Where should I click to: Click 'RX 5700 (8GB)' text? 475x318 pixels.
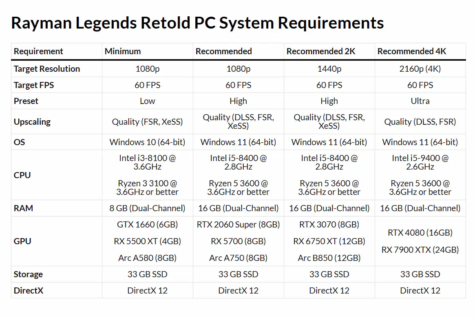point(239,241)
